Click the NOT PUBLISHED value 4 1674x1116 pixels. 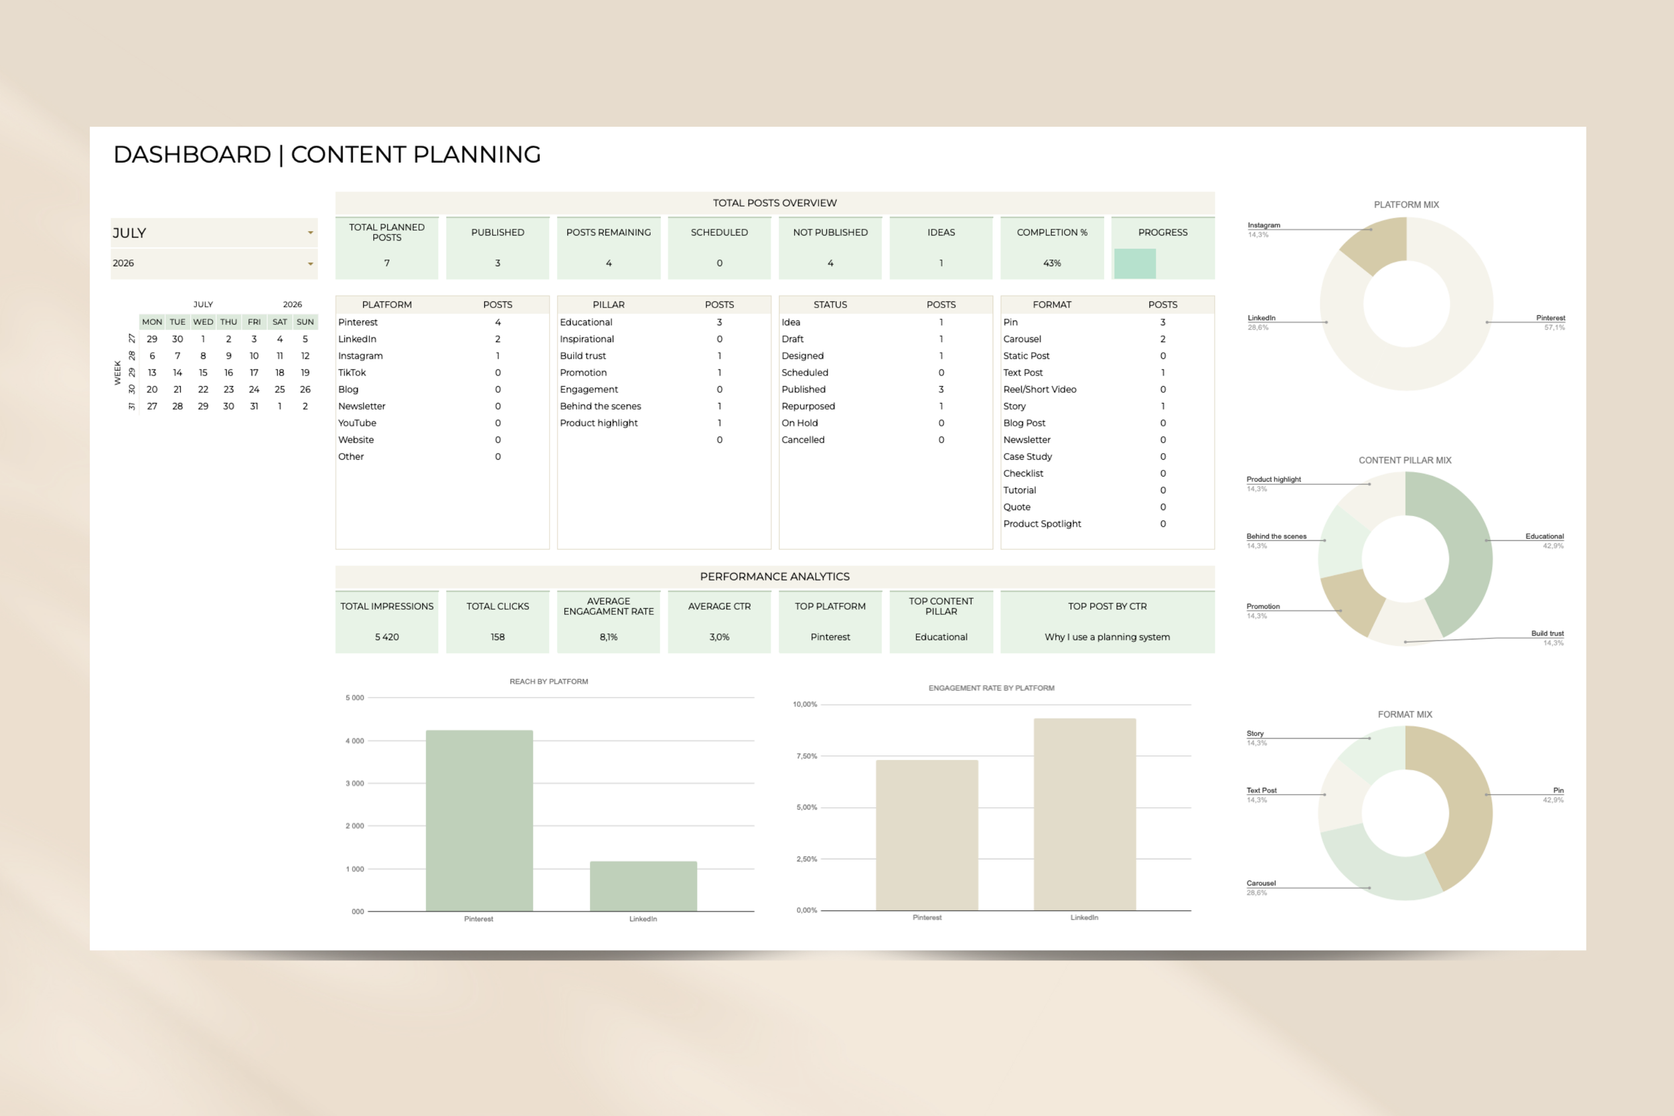[830, 263]
